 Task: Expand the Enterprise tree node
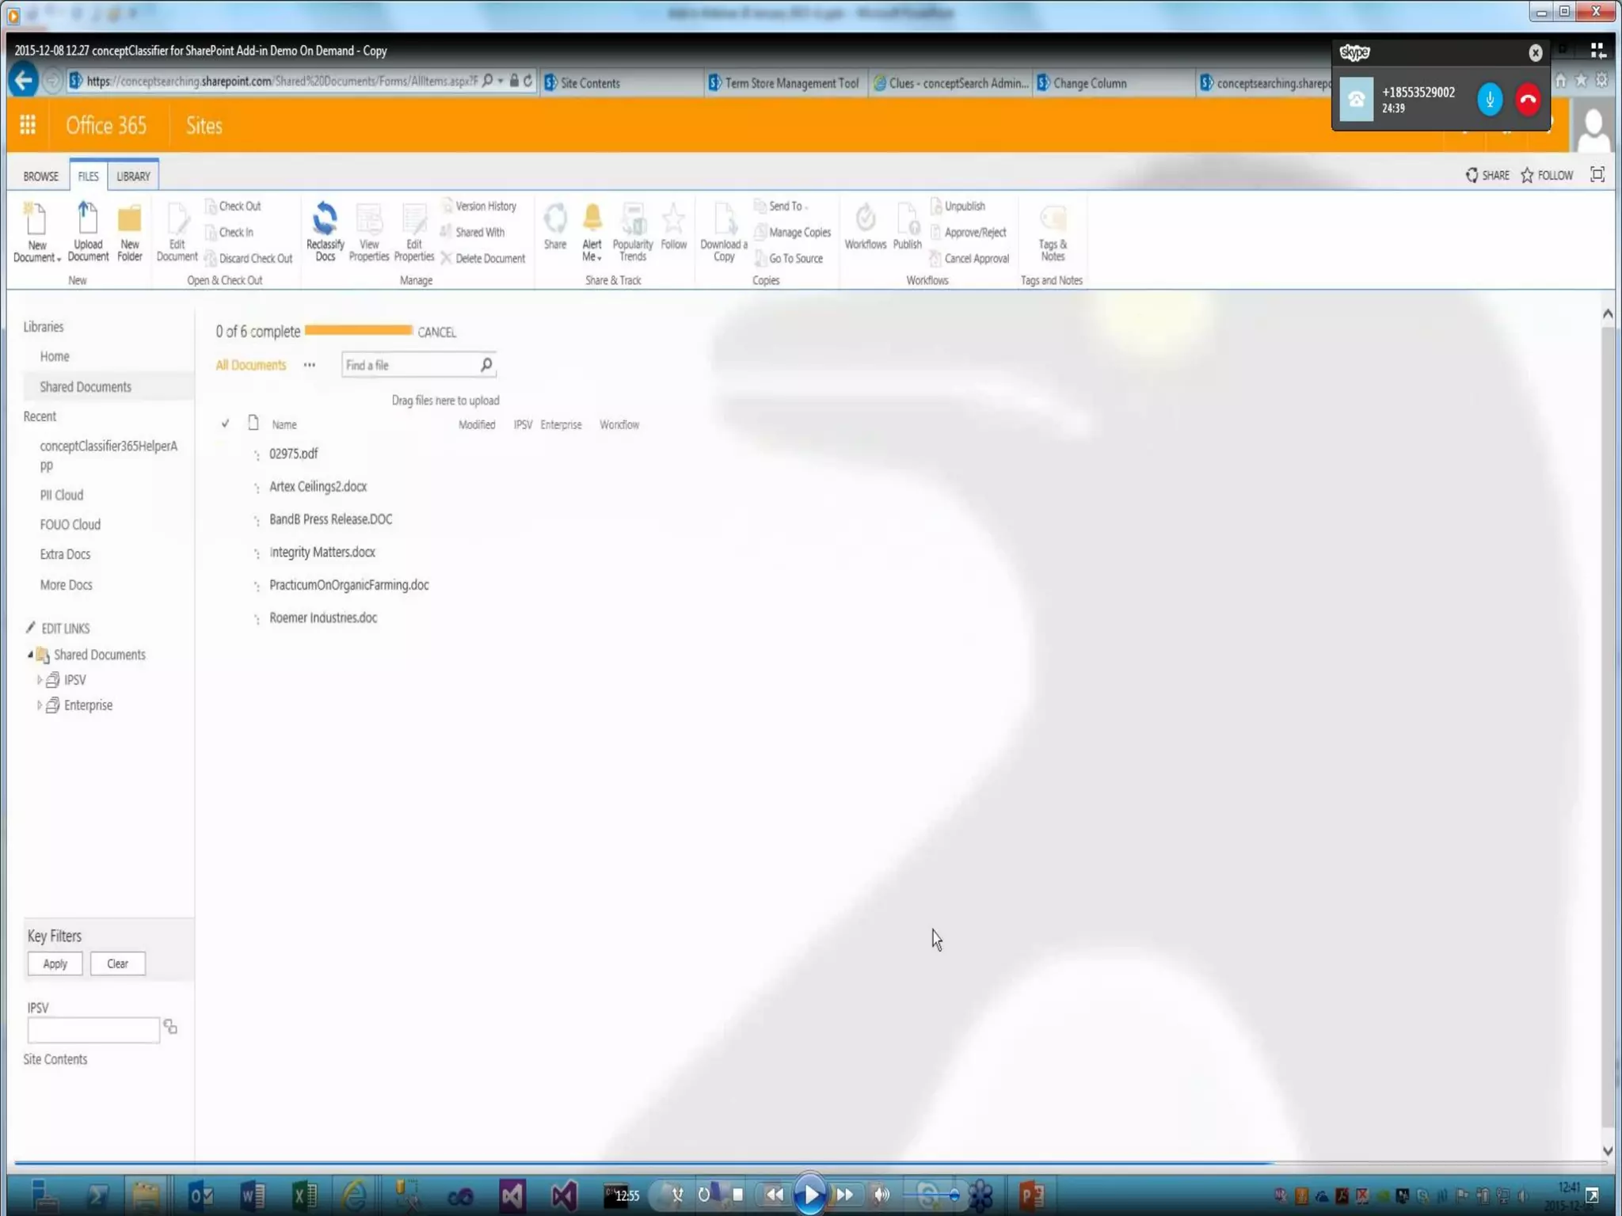(x=39, y=705)
